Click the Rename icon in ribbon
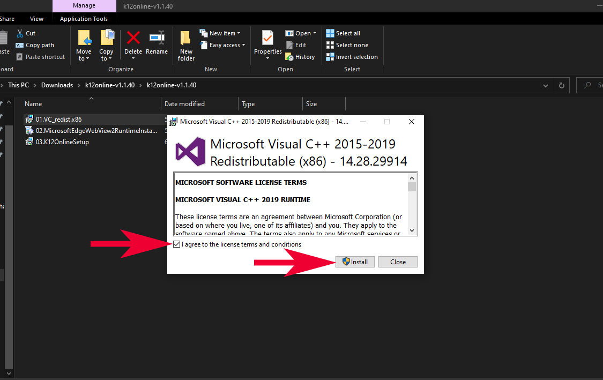This screenshot has height=380, width=603. [x=157, y=39]
